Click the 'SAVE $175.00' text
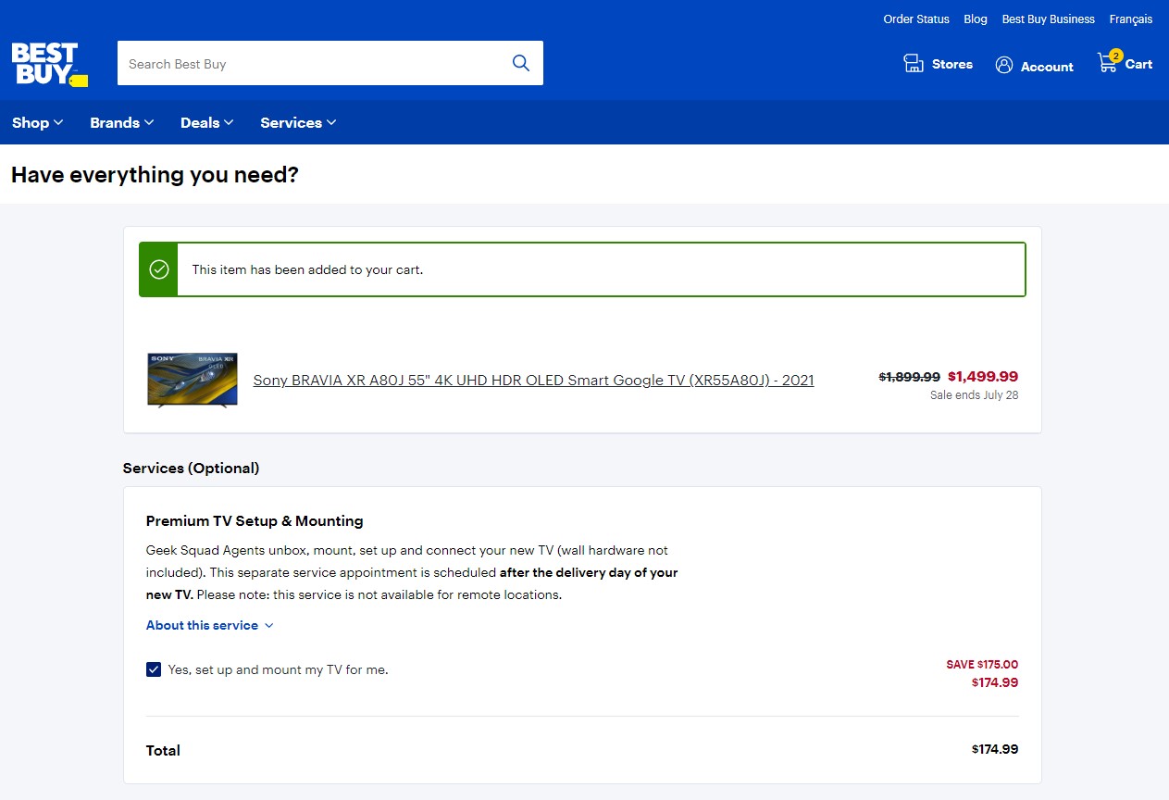 982,664
